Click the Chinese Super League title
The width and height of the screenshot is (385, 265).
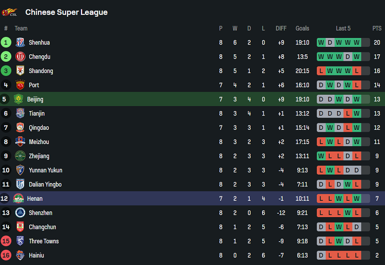[x=66, y=12]
